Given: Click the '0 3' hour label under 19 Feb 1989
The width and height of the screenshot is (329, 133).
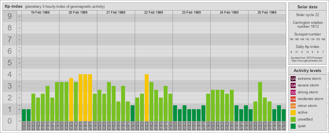Looking at the screenshot, I should pos(24,126).
